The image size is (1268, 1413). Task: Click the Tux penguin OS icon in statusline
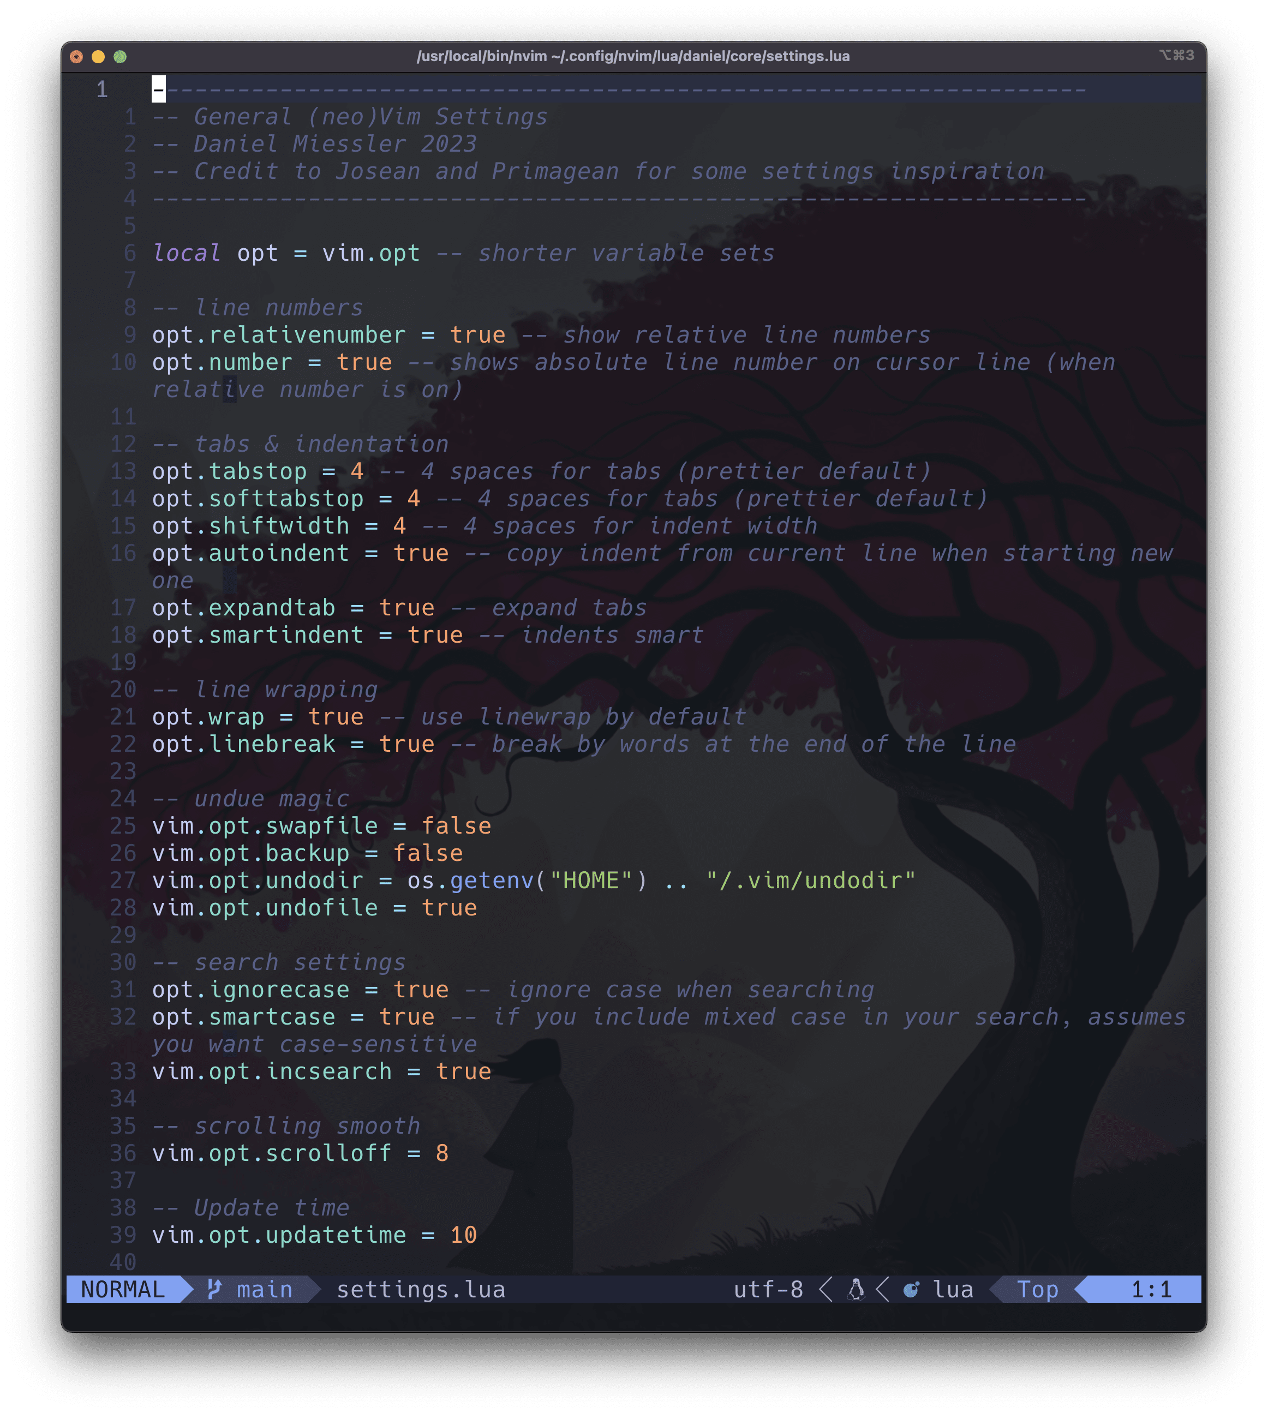[857, 1290]
